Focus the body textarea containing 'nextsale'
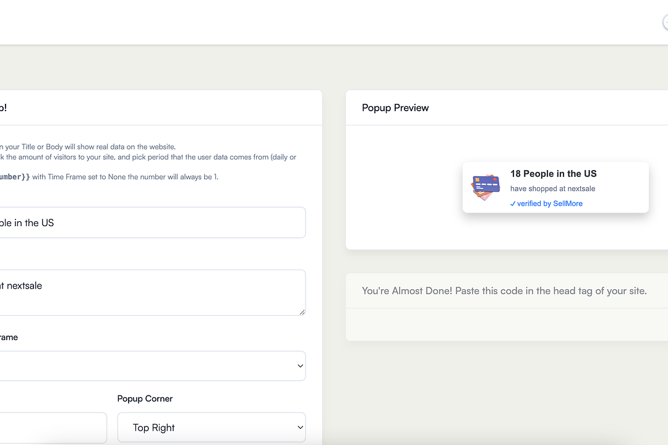The image size is (668, 445). (148, 292)
